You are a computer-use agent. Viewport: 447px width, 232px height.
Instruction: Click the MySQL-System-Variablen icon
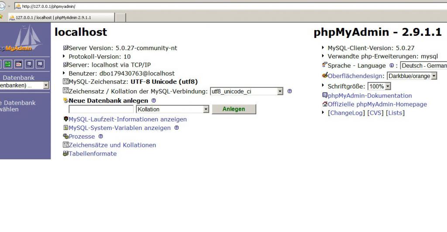coord(65,127)
